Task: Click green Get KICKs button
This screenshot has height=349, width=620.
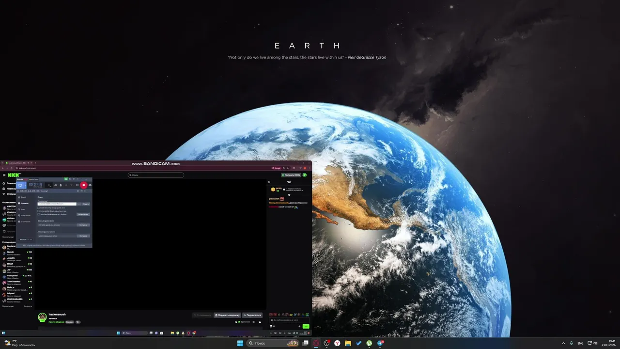Action: click(x=291, y=175)
